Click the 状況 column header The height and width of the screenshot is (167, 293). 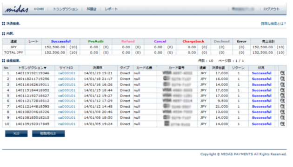[261, 68]
